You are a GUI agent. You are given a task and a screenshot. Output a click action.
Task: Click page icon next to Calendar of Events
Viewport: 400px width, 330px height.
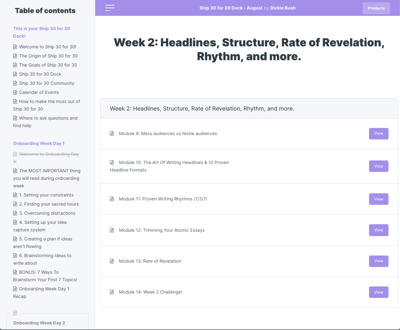(x=15, y=92)
